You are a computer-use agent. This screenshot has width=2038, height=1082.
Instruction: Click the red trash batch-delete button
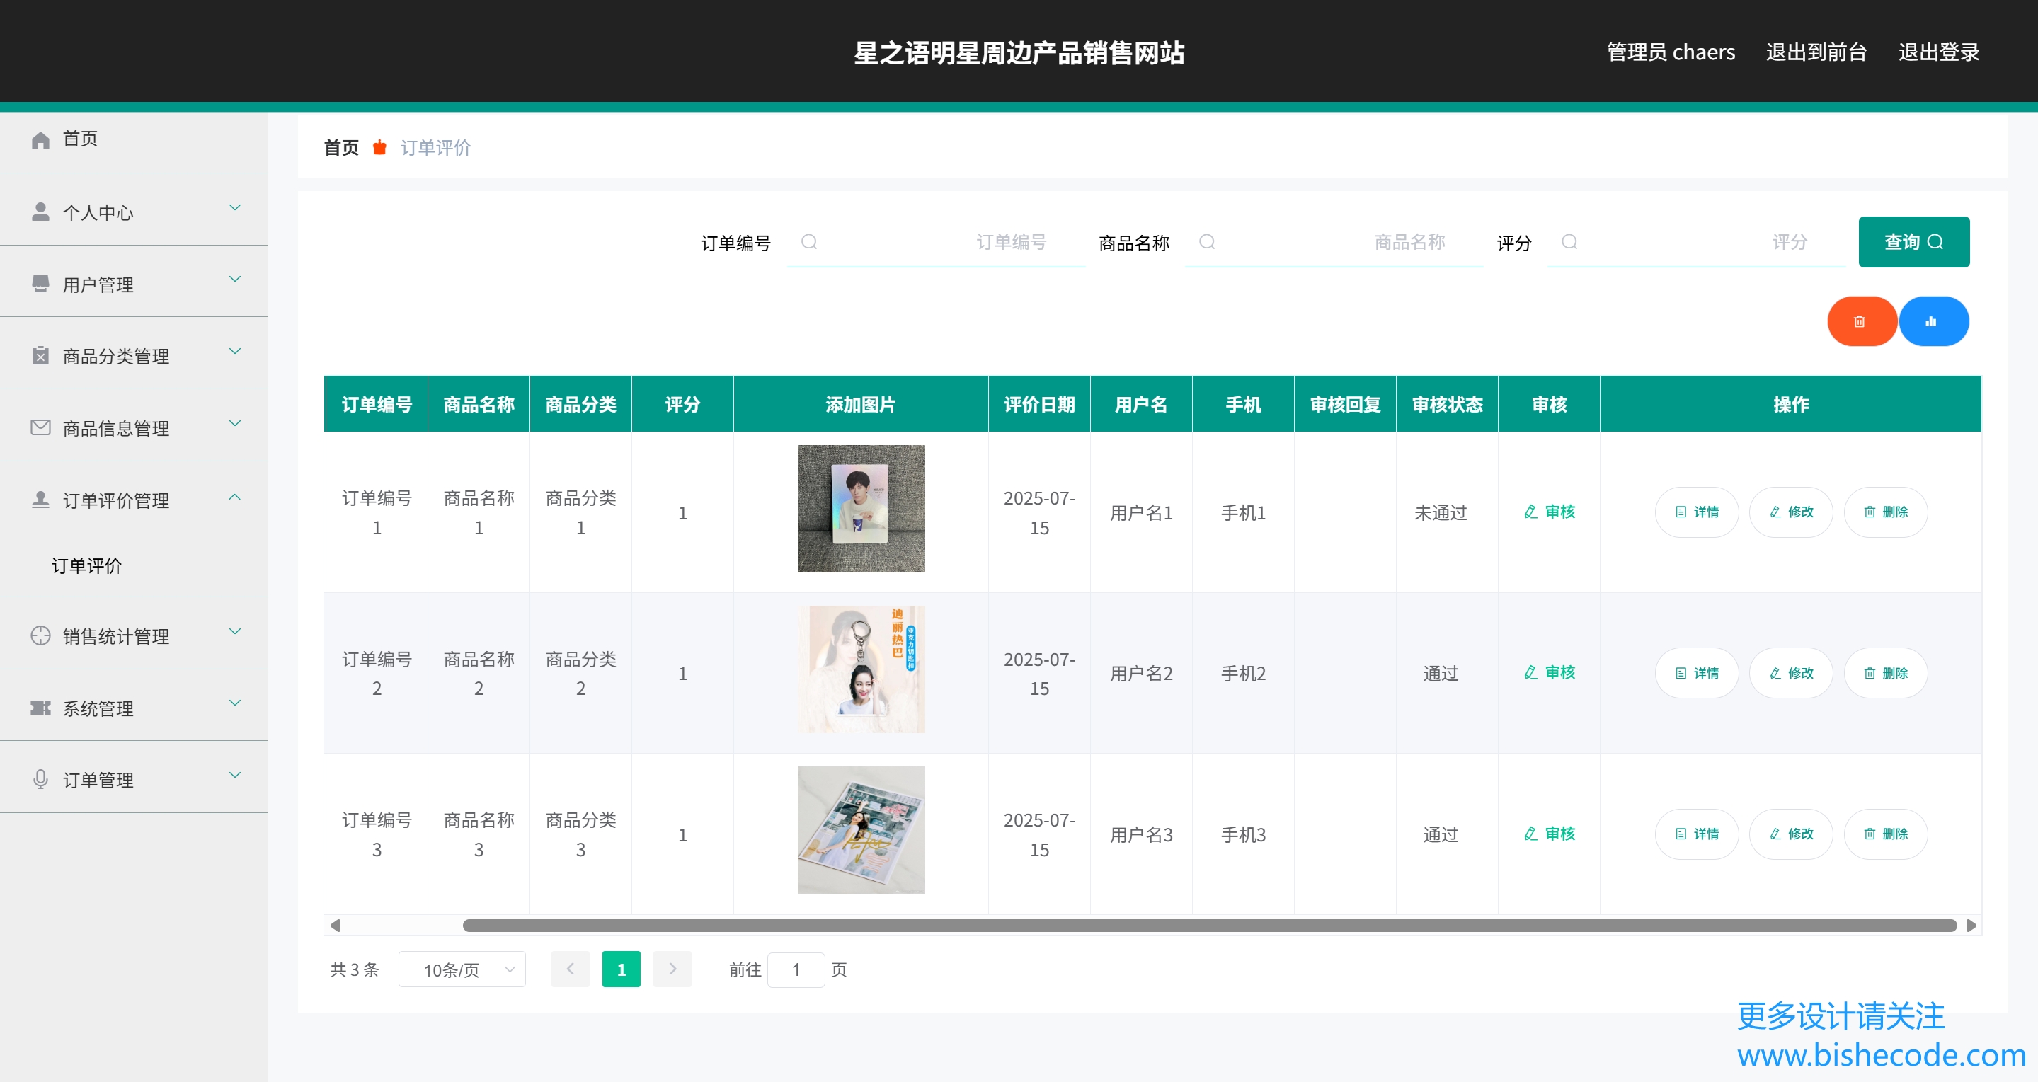1860,321
